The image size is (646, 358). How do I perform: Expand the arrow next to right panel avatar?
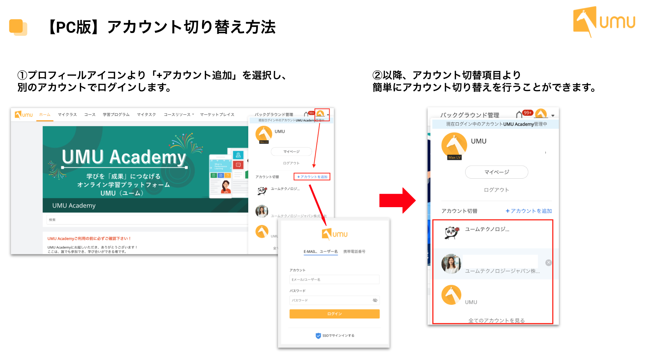553,116
